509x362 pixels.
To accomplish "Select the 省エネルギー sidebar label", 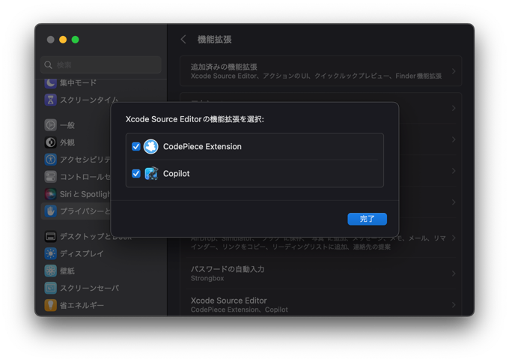I will (x=82, y=306).
